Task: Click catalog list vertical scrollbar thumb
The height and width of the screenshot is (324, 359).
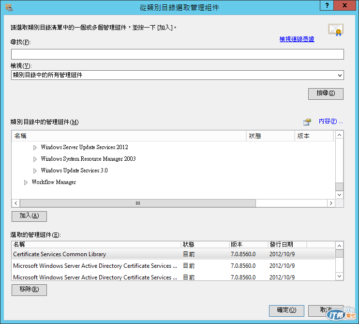Action: click(339, 186)
